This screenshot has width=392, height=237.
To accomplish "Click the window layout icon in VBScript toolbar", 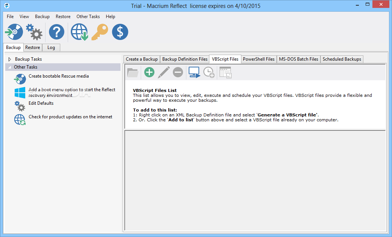I will point(226,72).
